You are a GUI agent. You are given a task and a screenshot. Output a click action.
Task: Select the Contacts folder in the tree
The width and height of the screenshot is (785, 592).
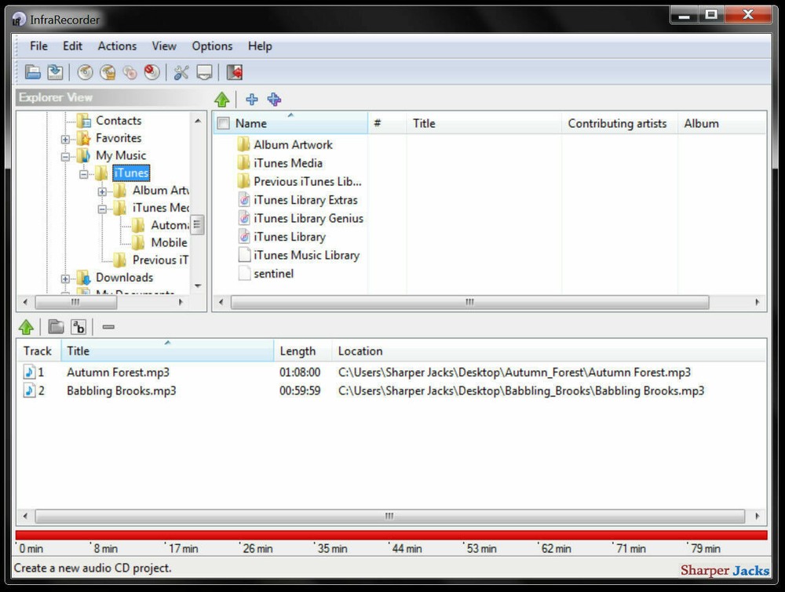point(119,121)
